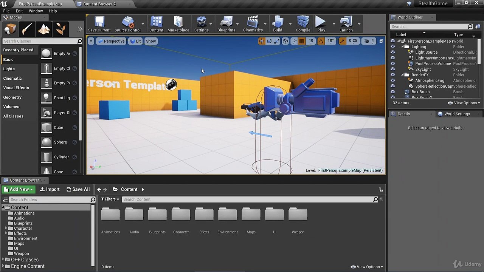This screenshot has width=484, height=272.
Task: Toggle scale snapping in viewport
Action: [342, 41]
